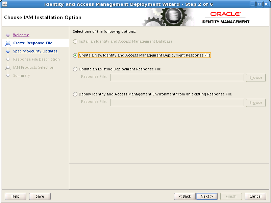Click the Response File Description step
271x203 pixels.
[36, 59]
